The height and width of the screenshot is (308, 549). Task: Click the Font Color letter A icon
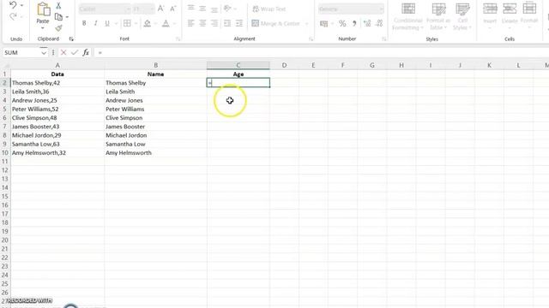166,23
